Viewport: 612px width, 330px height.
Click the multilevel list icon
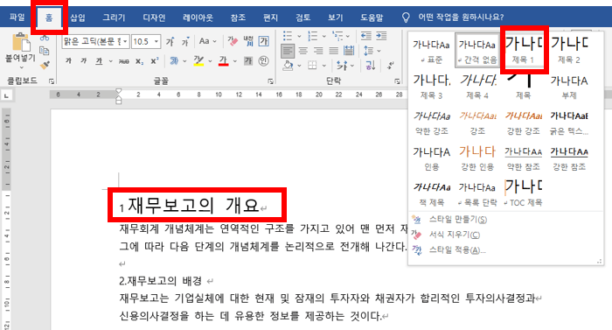(337, 36)
